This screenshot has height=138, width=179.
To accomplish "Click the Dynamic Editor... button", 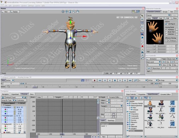I will pos(115,97).
